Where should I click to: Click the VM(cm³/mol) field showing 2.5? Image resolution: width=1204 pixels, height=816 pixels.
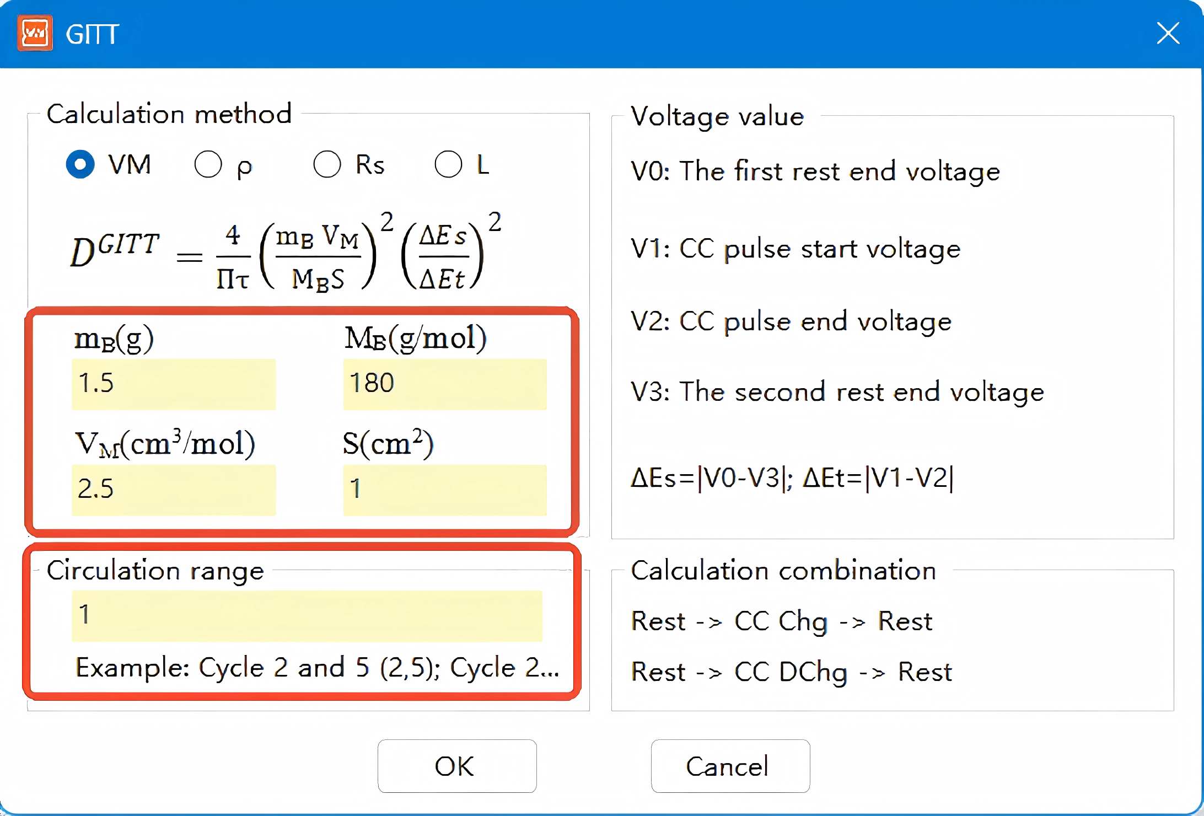[x=174, y=490]
